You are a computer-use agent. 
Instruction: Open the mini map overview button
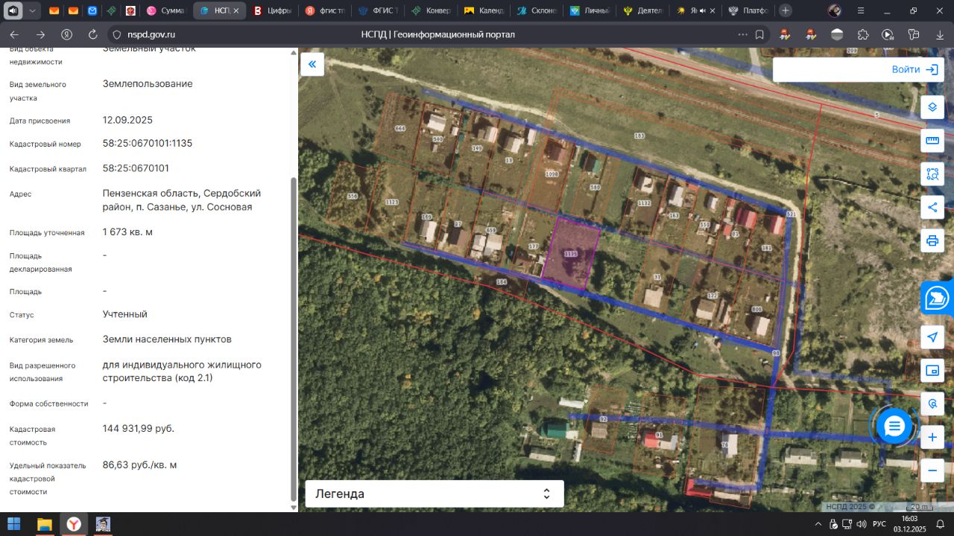(x=932, y=371)
